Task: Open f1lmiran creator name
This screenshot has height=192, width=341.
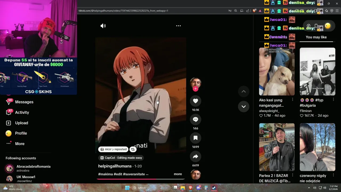Action: 306,111
